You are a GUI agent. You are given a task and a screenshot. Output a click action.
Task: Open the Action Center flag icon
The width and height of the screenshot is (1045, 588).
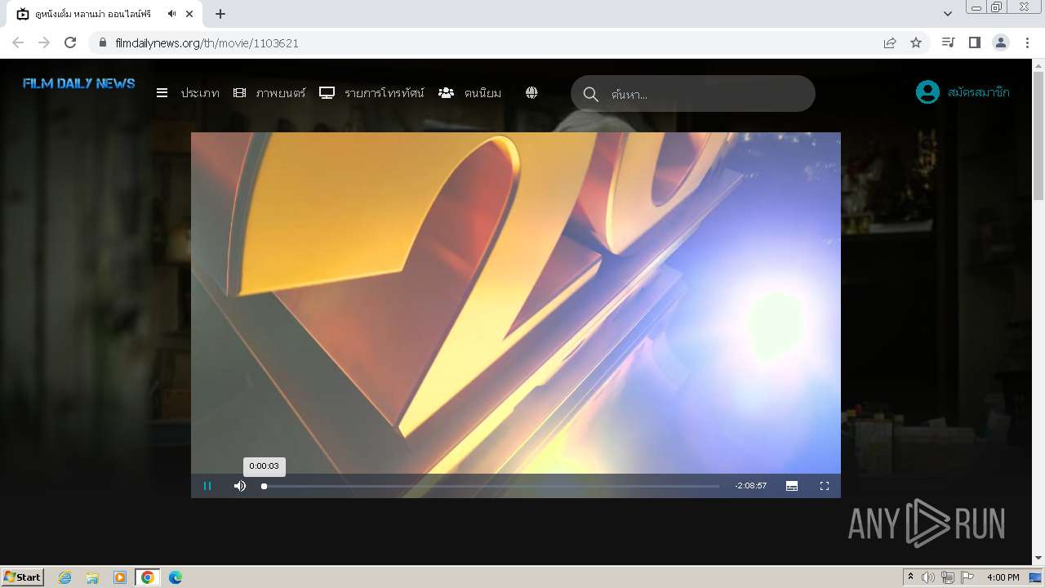[x=967, y=577]
